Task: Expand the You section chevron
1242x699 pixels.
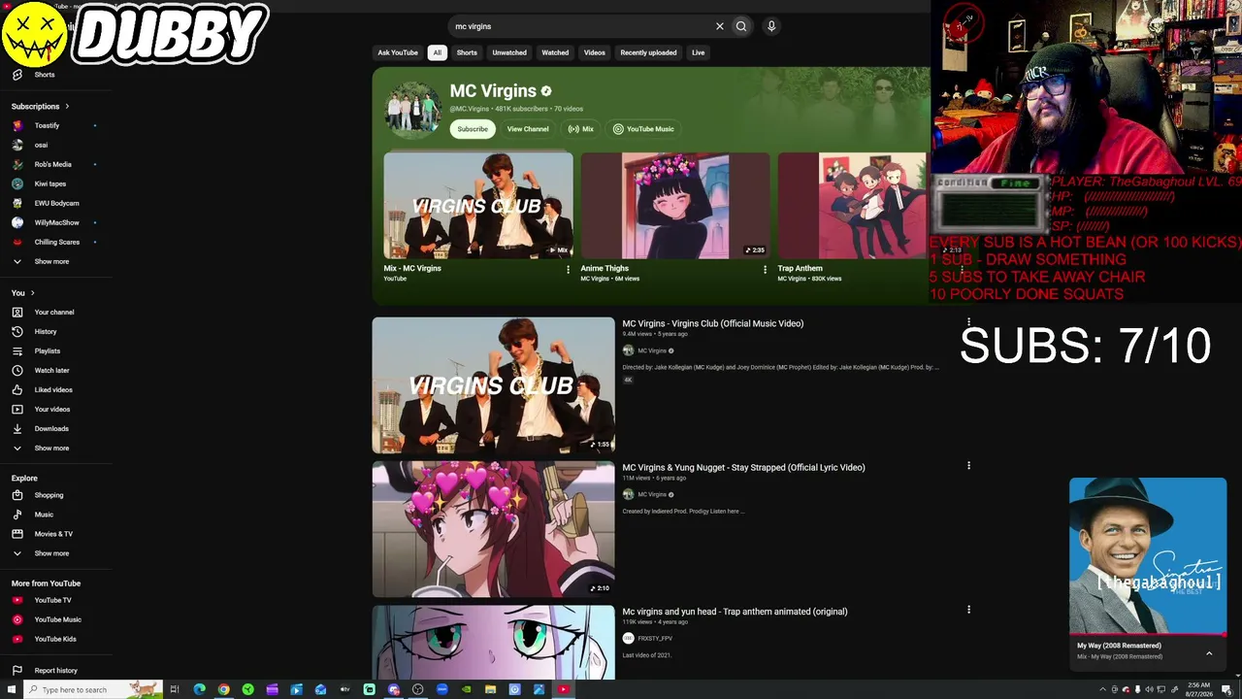Action: coord(32,292)
